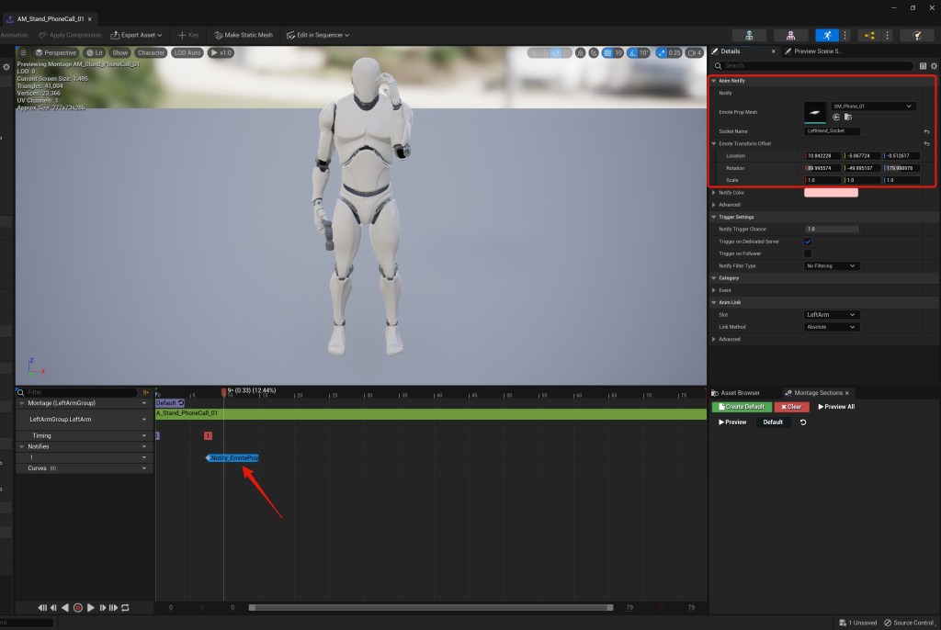Open the Details panel settings gear
Viewport: 941px width, 630px height.
pos(935,66)
